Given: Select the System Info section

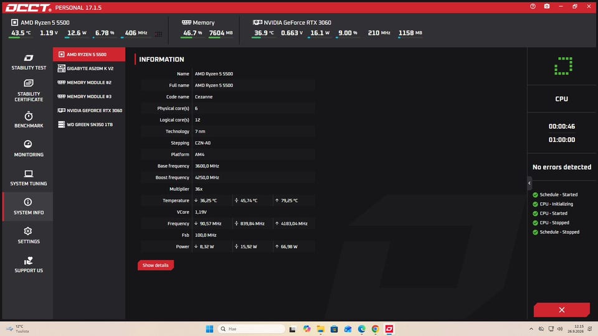Looking at the screenshot, I should (29, 207).
